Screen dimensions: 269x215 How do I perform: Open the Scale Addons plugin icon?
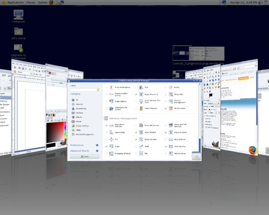pos(111,101)
